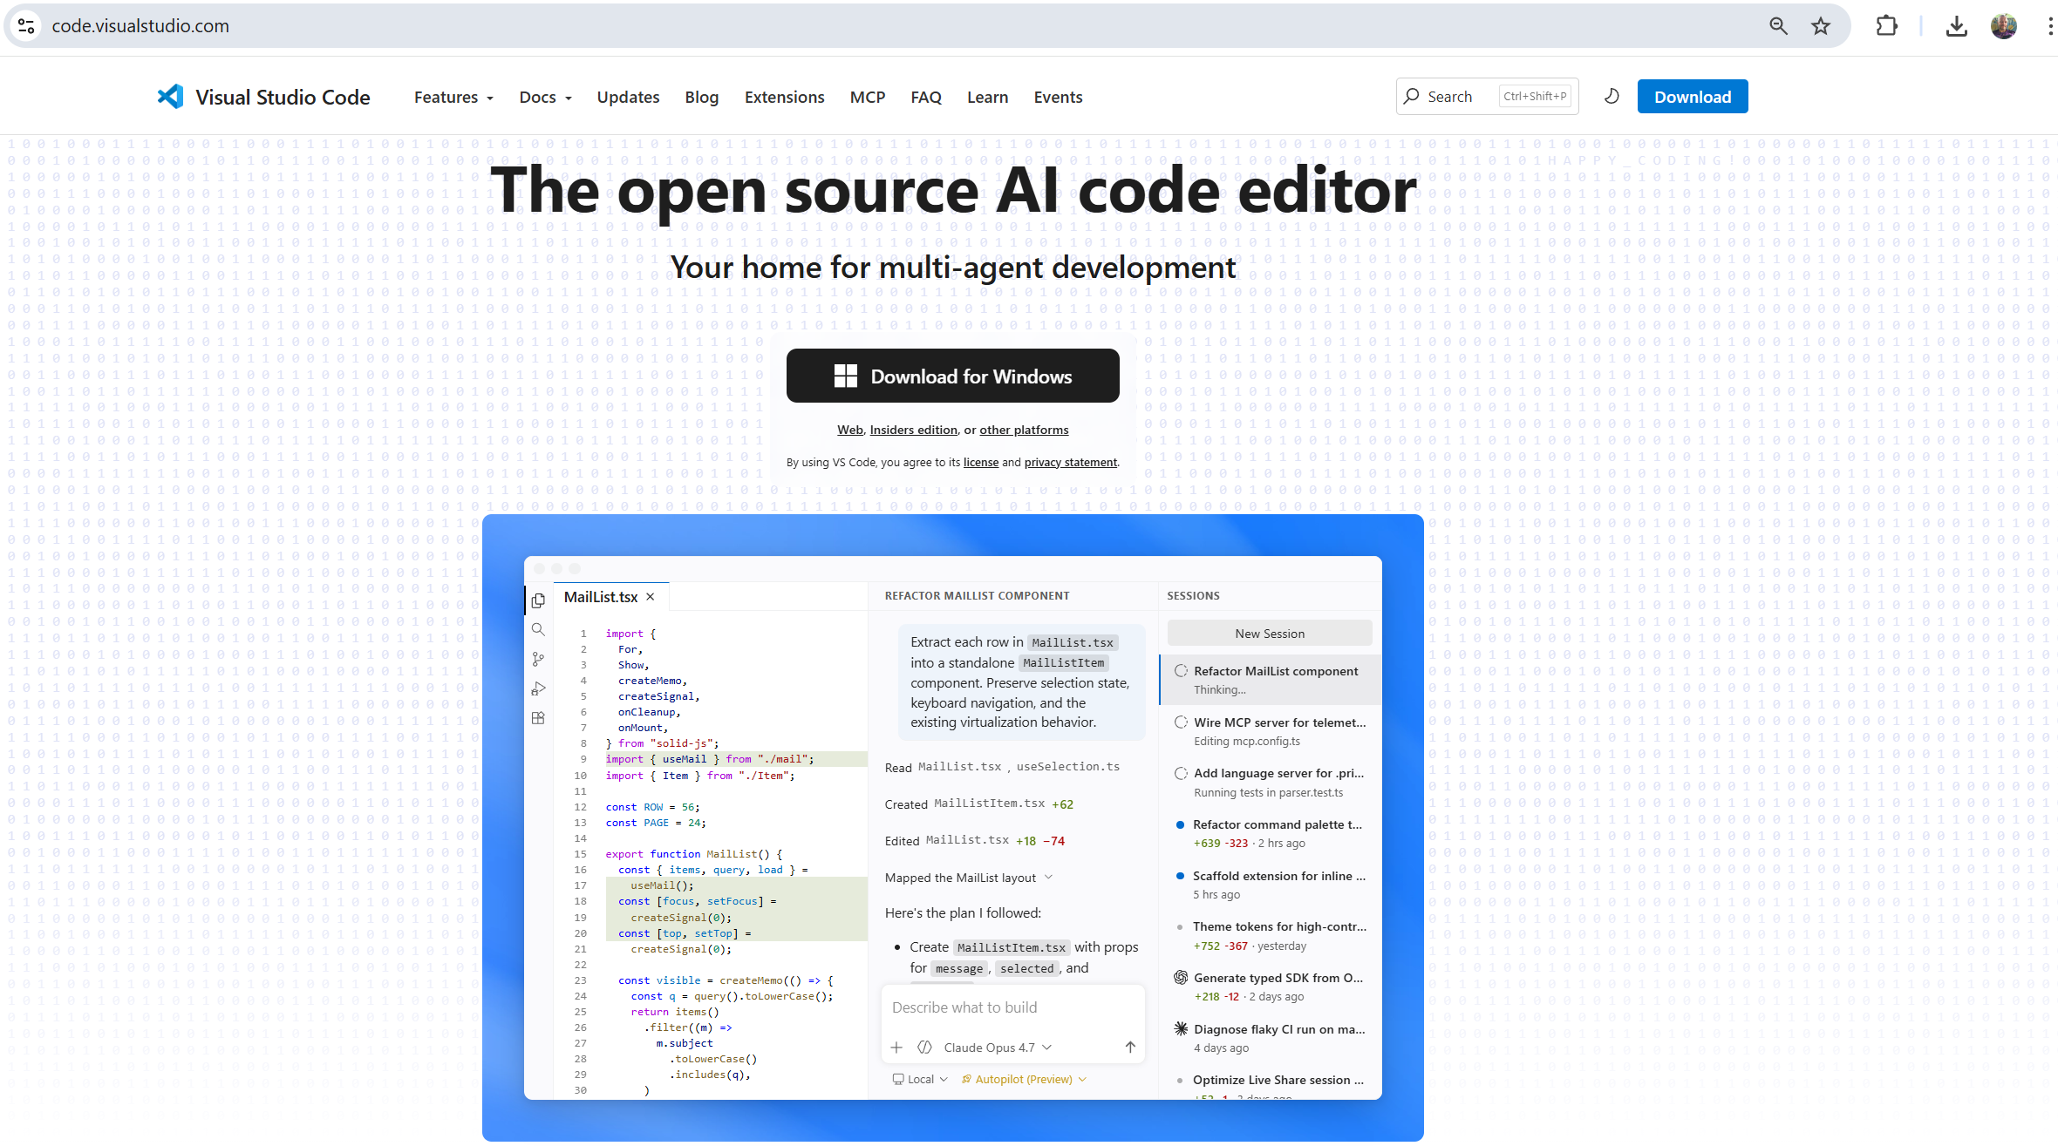Click the Created MailListItem.tsx +62 entry

click(979, 804)
